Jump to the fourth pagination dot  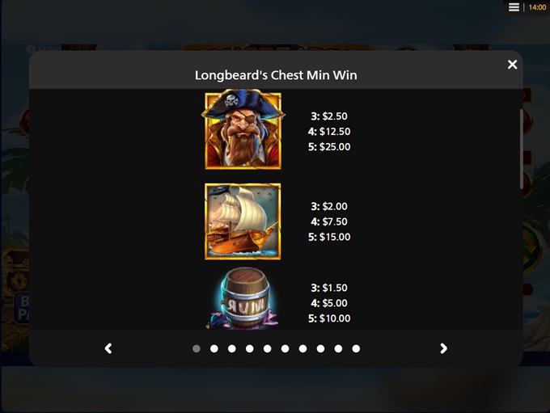tap(250, 348)
